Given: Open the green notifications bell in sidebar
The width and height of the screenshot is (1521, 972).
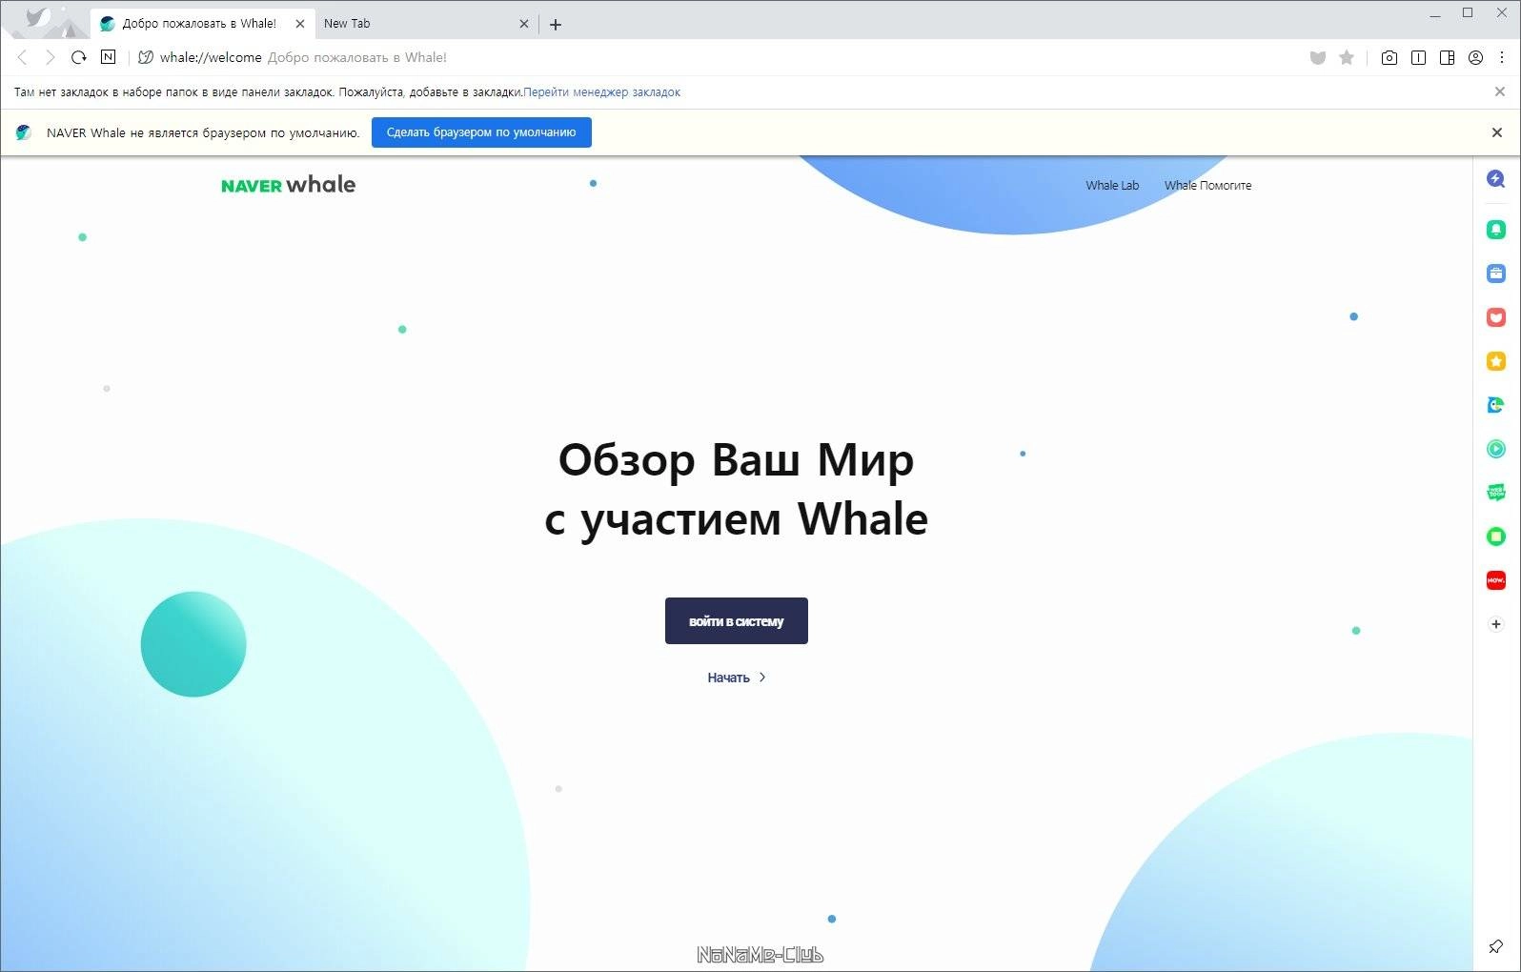Looking at the screenshot, I should pos(1496,230).
